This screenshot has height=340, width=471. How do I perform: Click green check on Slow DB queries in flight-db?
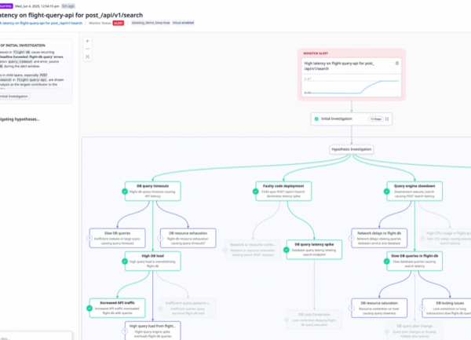pyautogui.click(x=386, y=261)
